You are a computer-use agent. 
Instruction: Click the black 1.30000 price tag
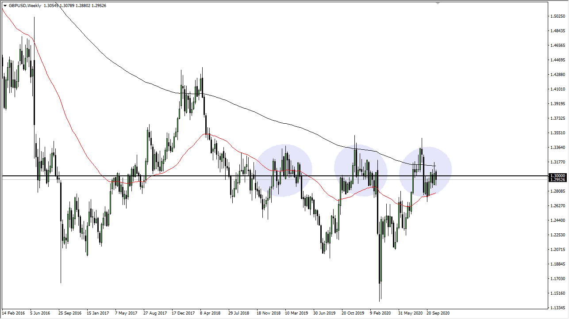[x=558, y=176]
